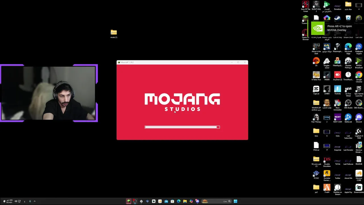Click the Minecraft window title bar
This screenshot has height=205, width=364.
point(182,62)
